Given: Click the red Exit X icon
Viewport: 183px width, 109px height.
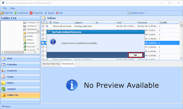Looking at the screenshot, I should 57,13.
